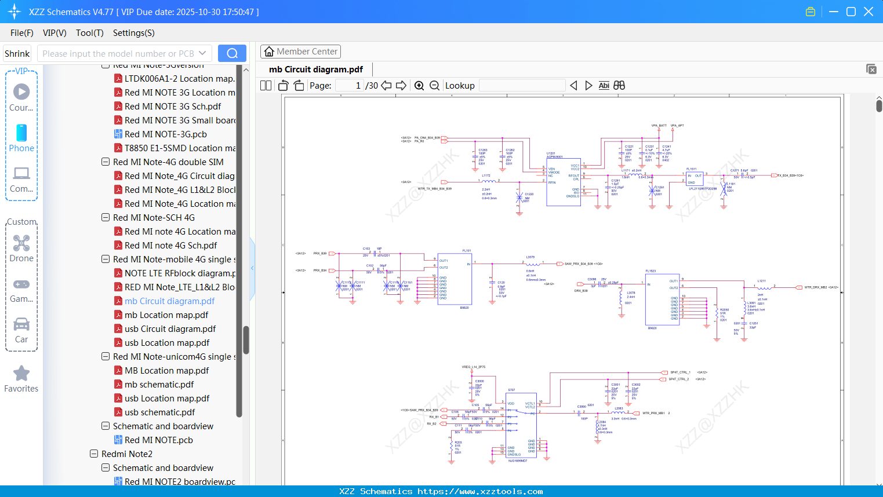Open mb Location map.pdf from the tree
The height and width of the screenshot is (497, 883).
(168, 315)
